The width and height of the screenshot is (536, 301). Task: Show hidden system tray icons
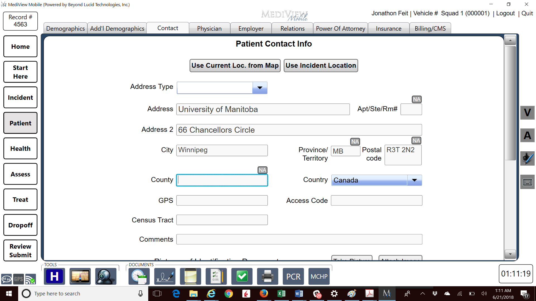point(422,293)
